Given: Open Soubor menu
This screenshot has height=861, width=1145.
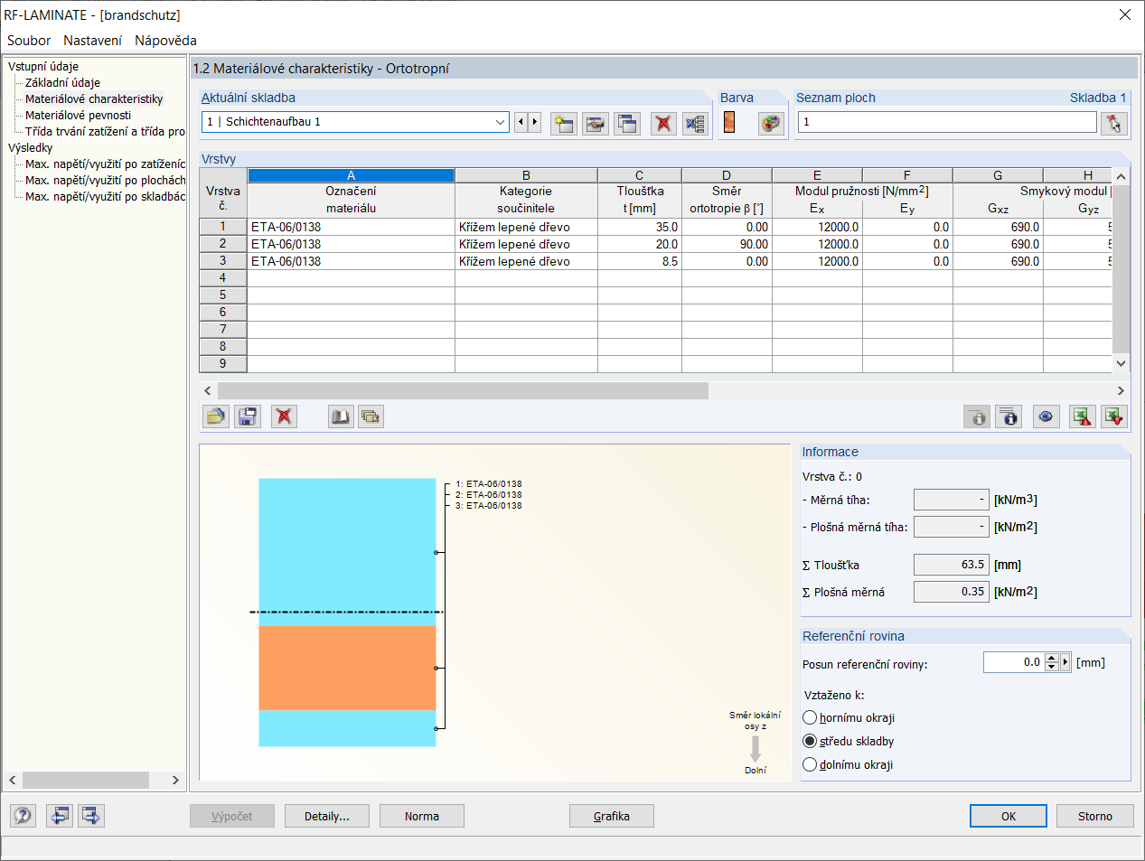Looking at the screenshot, I should click(x=29, y=41).
